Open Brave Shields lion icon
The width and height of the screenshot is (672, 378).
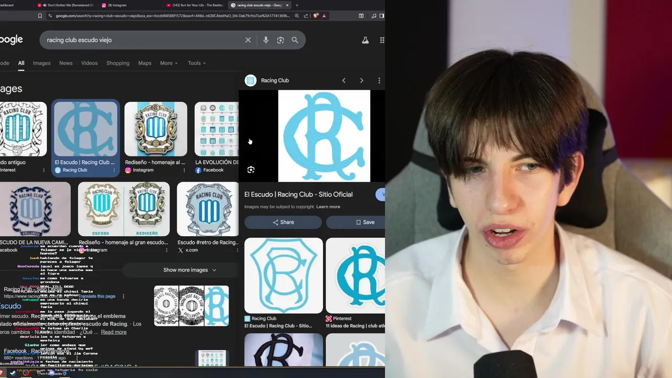[316, 16]
